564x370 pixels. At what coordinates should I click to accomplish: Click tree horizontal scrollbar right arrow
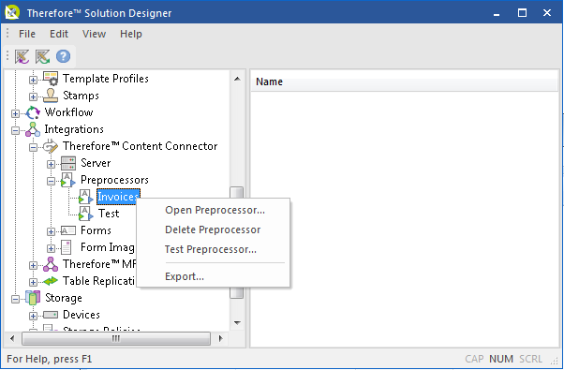click(x=221, y=338)
